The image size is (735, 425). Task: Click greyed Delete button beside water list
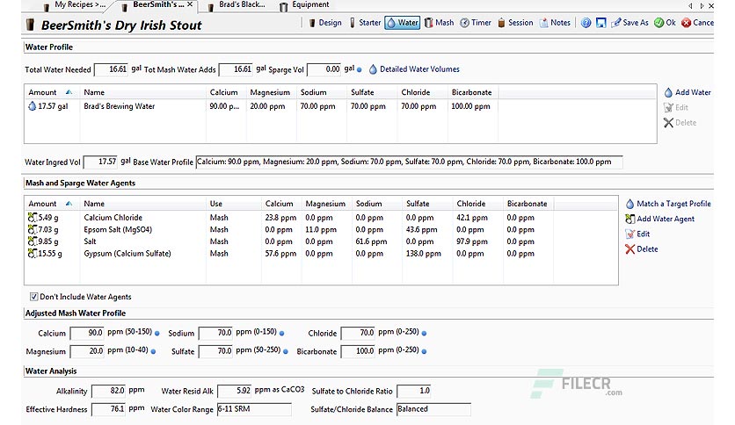point(680,123)
